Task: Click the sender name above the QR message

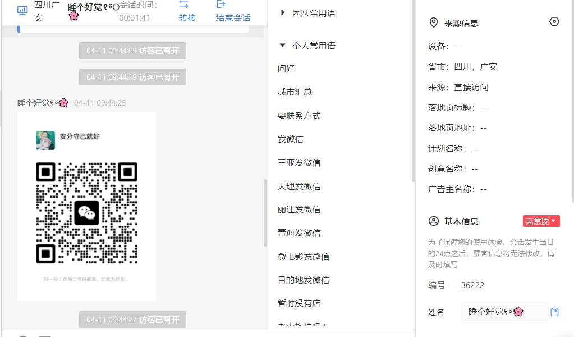Action: pyautogui.click(x=43, y=103)
